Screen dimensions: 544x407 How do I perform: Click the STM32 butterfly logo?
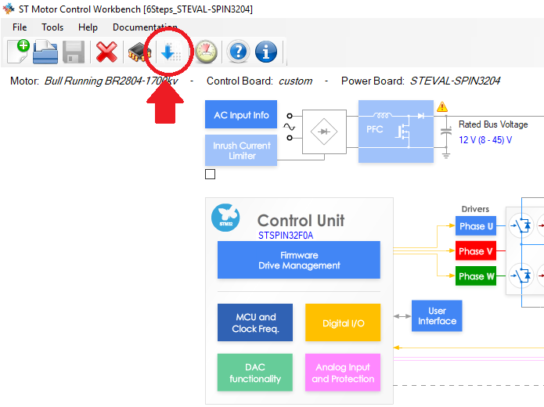225,218
